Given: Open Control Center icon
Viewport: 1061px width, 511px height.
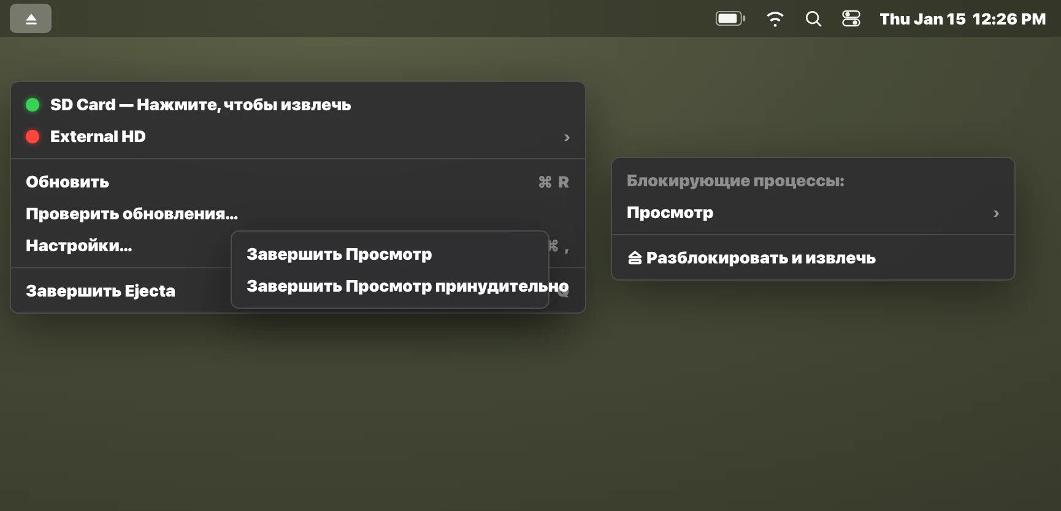Looking at the screenshot, I should tap(851, 19).
